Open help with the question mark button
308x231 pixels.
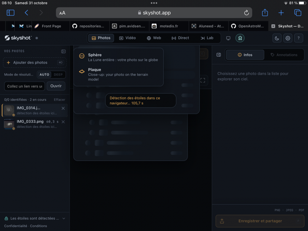click(x=299, y=38)
